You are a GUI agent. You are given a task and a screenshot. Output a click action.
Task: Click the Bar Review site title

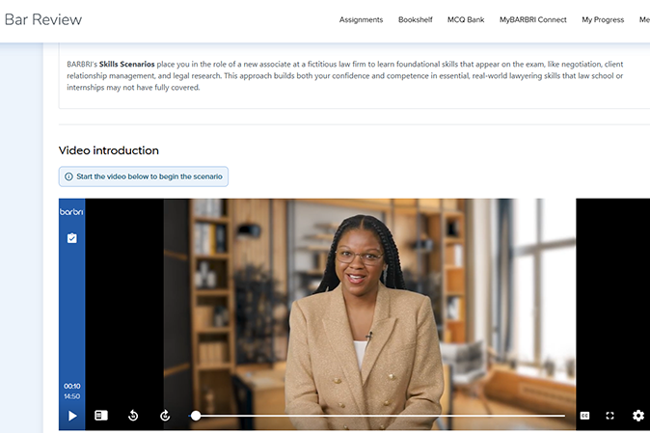(42, 19)
